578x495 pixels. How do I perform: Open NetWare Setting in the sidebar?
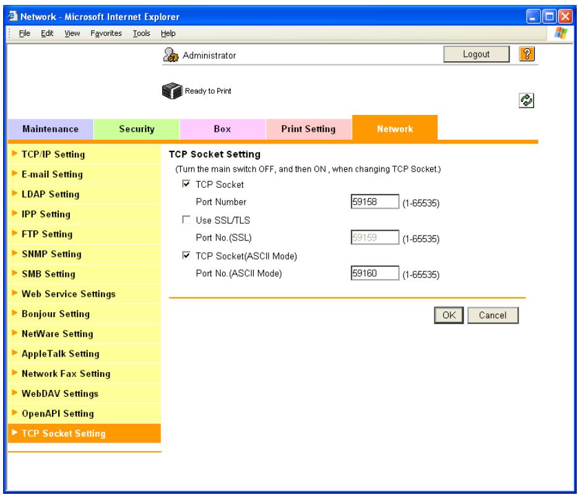(84, 334)
